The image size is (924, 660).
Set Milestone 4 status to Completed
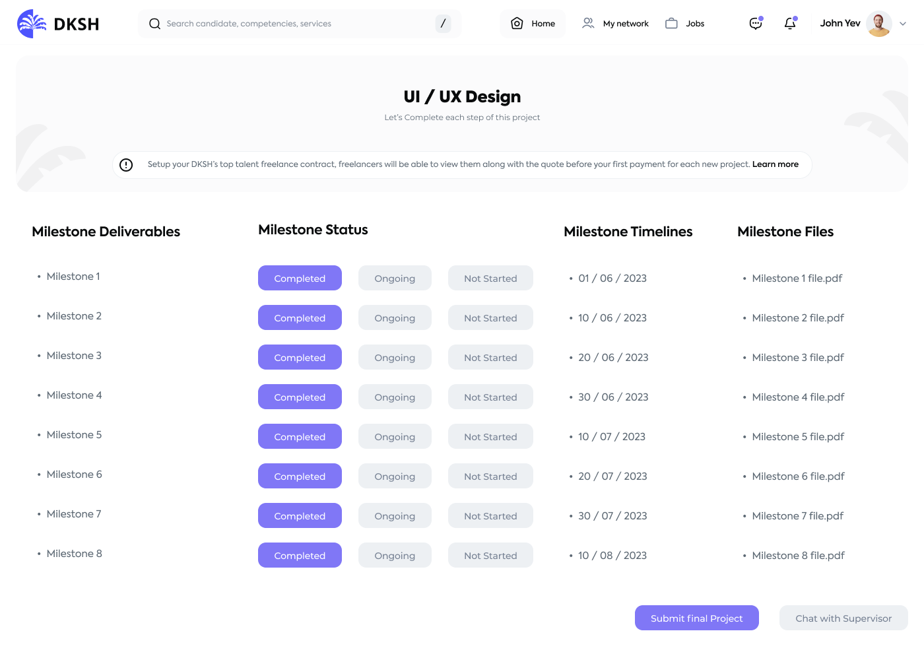click(300, 397)
